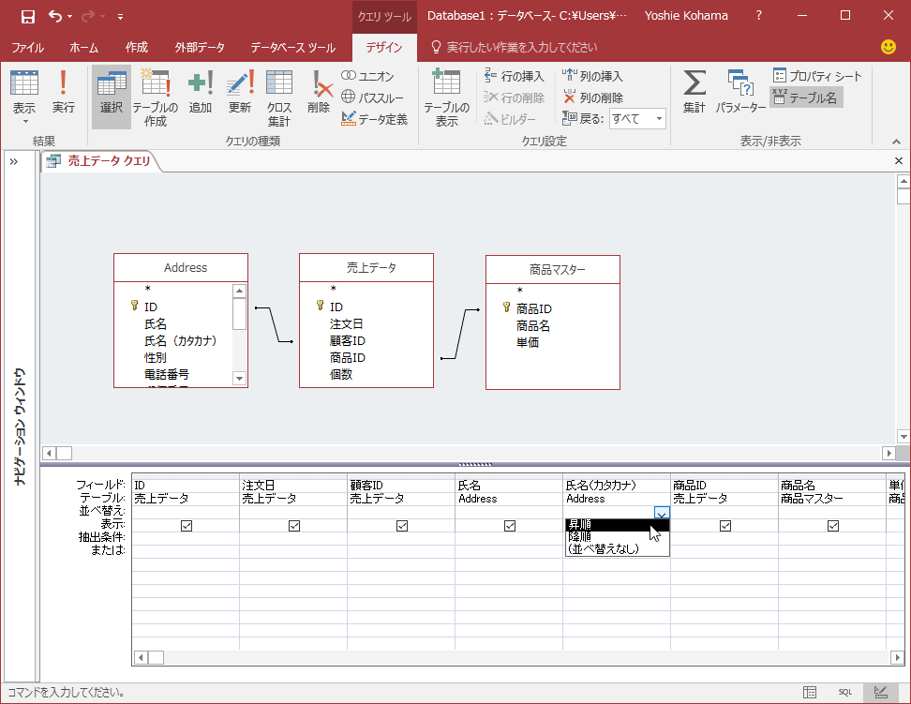Toggle the テーブル名 table names button
Image resolution: width=911 pixels, height=704 pixels.
(806, 97)
